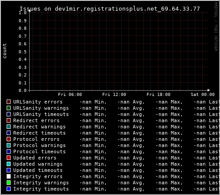Image resolution: width=220 pixels, height=195 pixels.
Task: Click the blue Integrity timeouts swatch
Action: [x=8, y=189]
